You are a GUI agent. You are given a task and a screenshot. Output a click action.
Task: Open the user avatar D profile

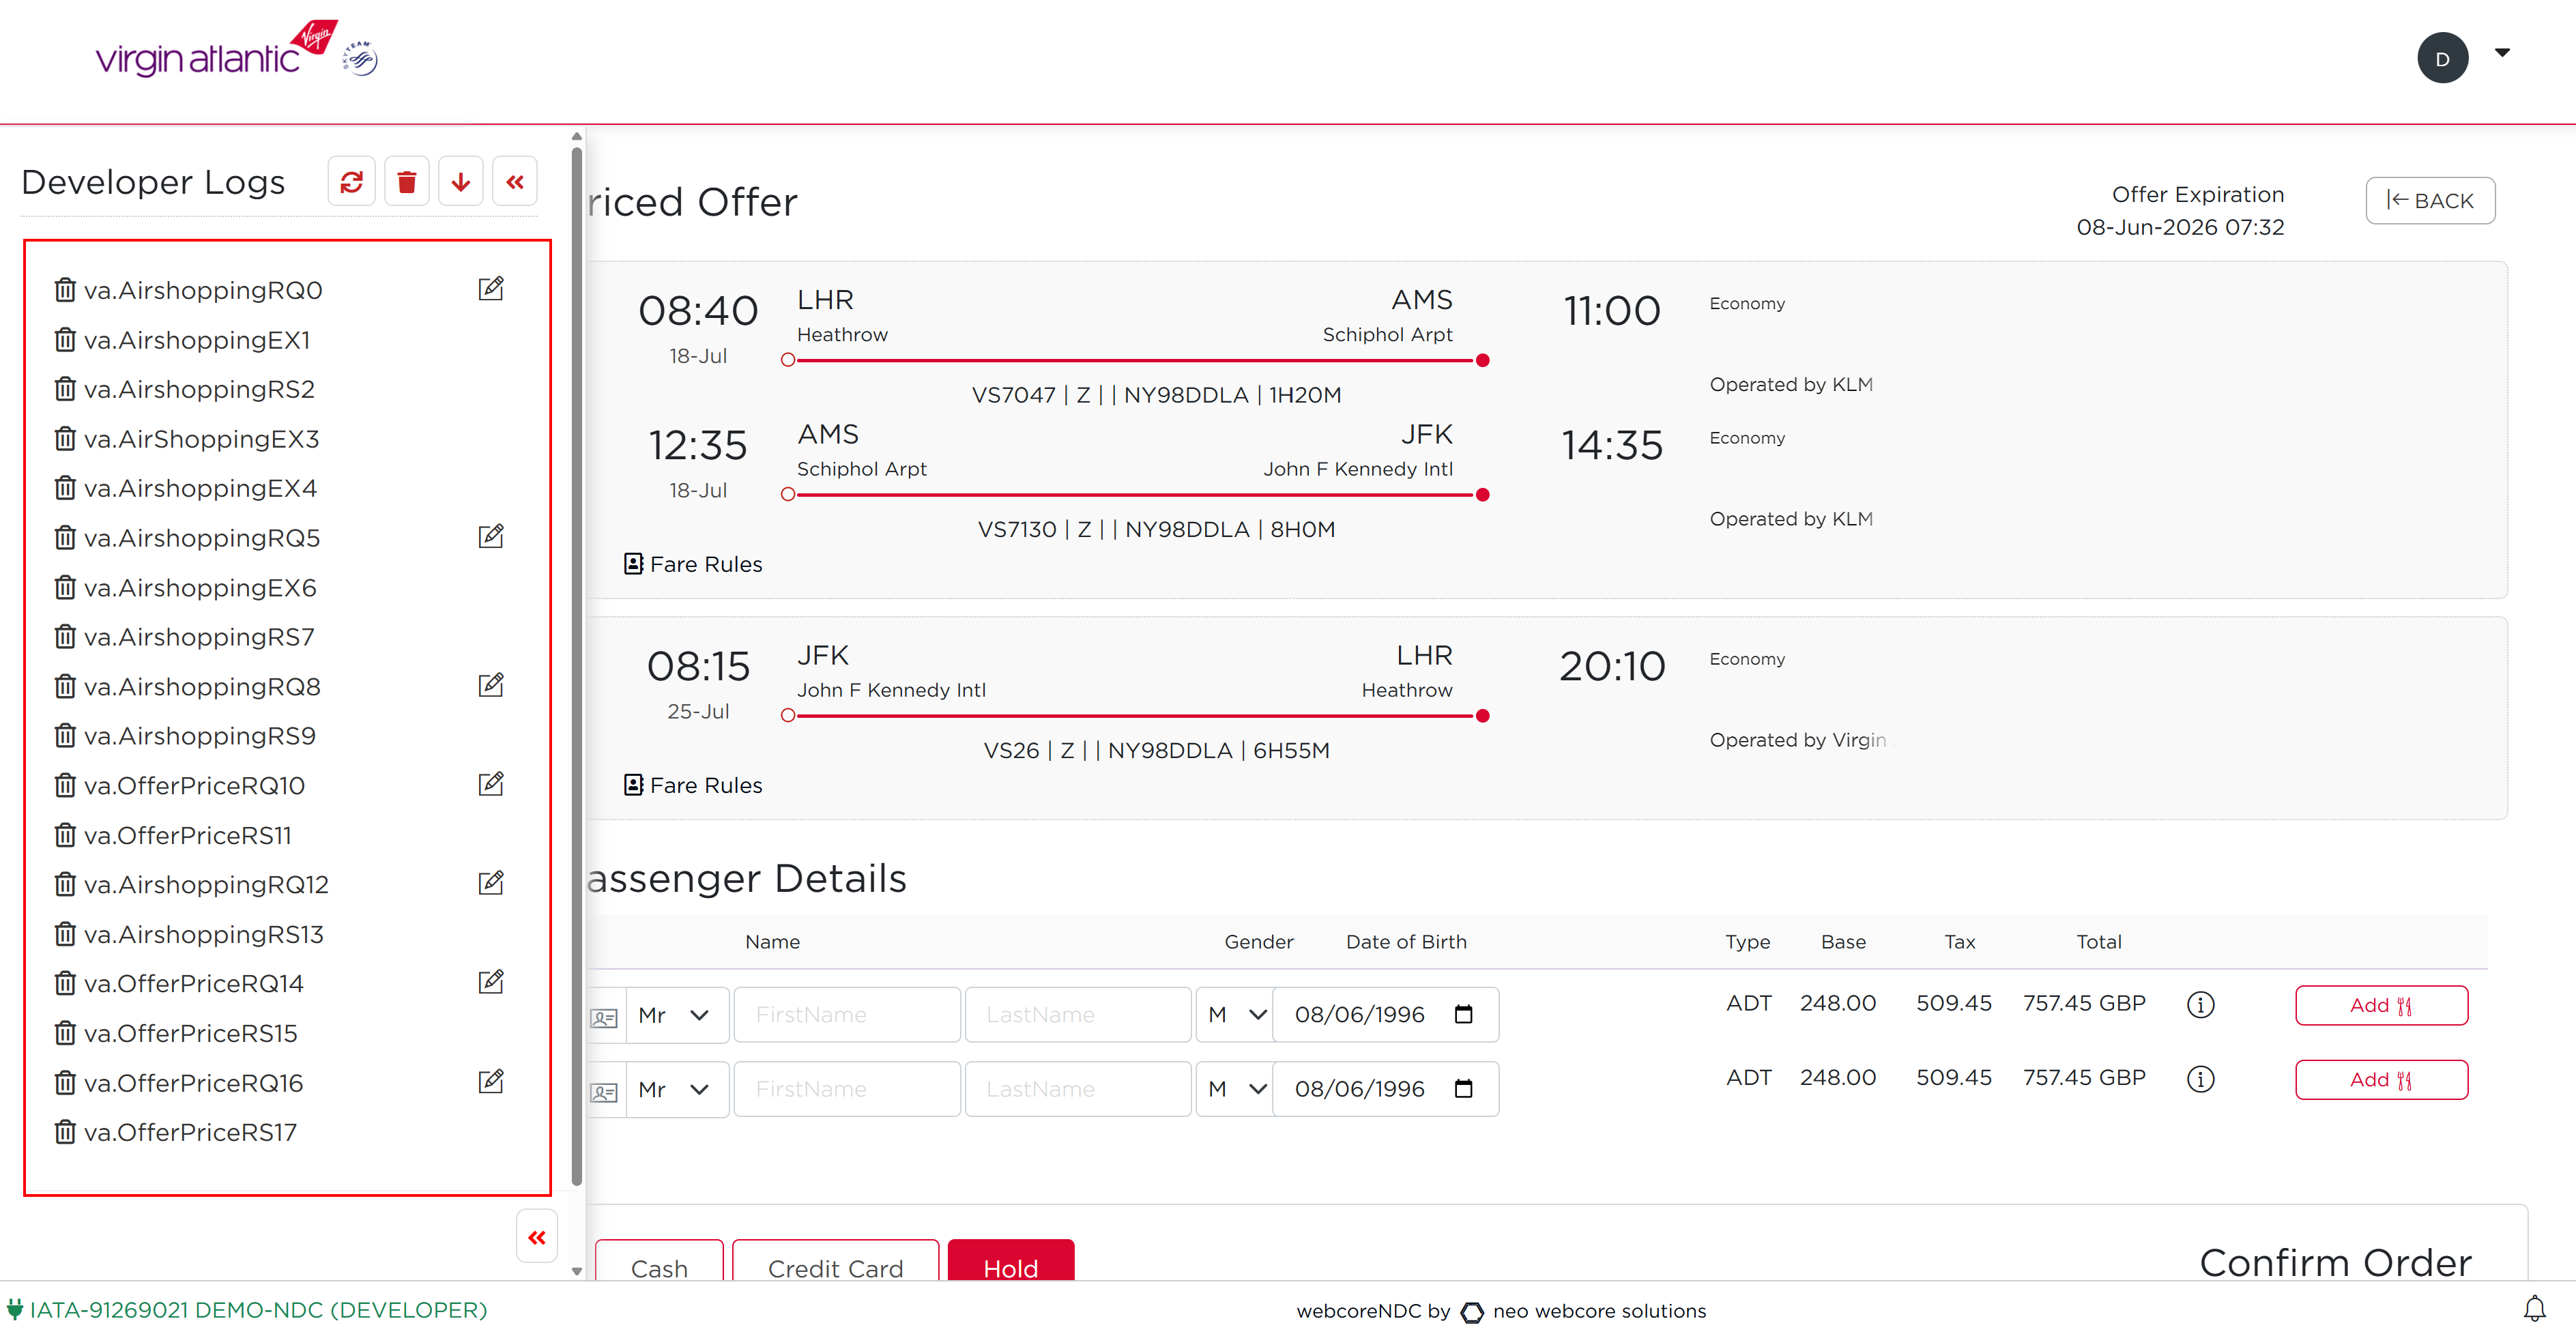[2442, 58]
